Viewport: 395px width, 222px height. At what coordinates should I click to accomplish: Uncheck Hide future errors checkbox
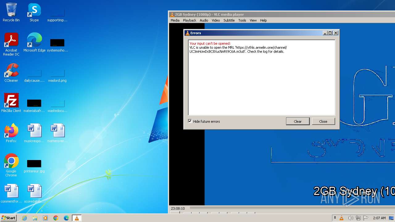click(x=190, y=121)
